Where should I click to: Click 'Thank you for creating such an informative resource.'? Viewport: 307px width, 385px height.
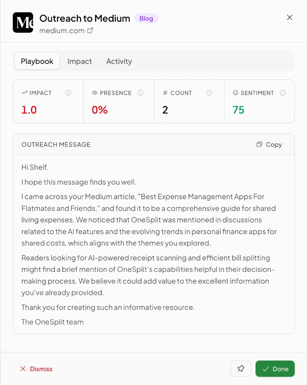click(108, 307)
